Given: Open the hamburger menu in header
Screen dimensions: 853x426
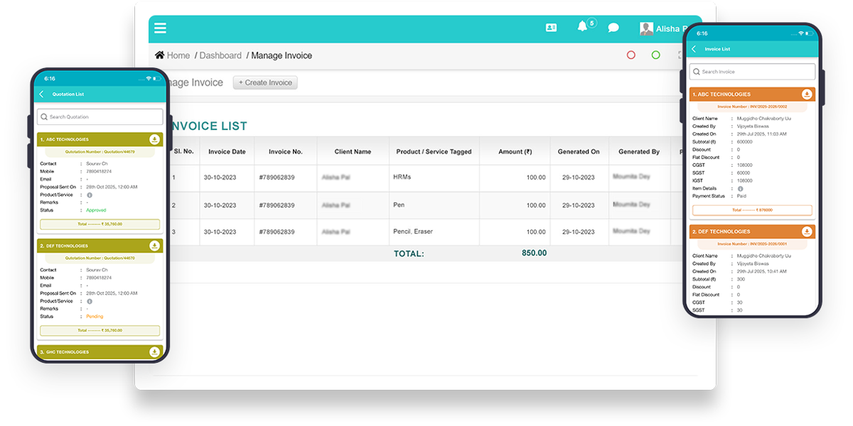Looking at the screenshot, I should [160, 28].
